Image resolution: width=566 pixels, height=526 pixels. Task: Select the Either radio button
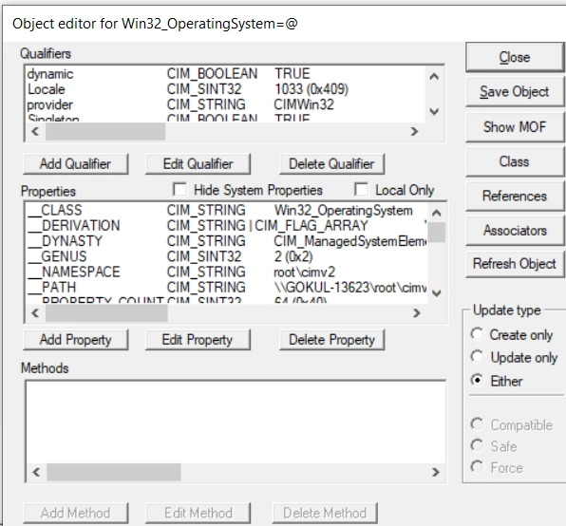point(477,380)
